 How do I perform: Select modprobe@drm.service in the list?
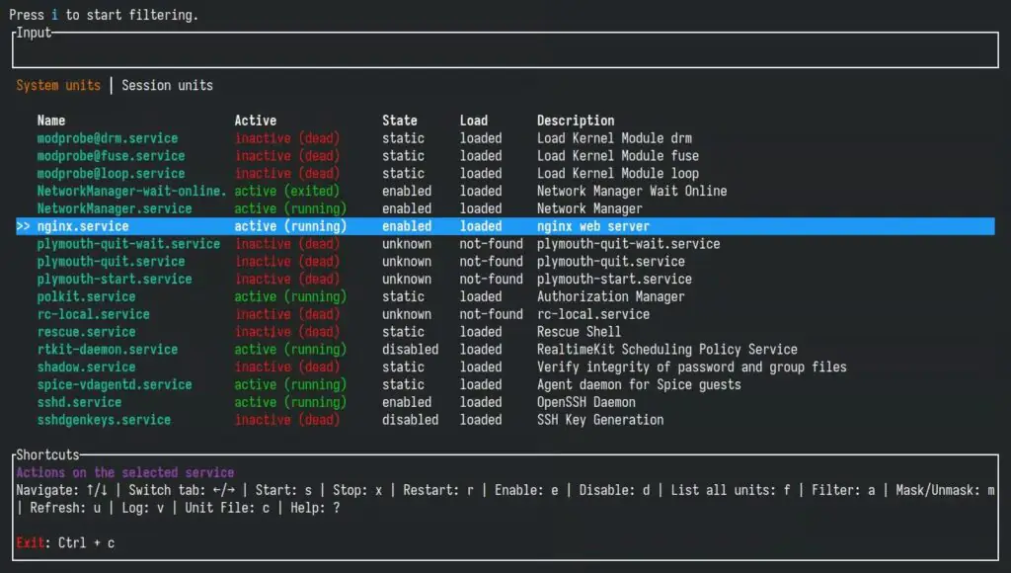108,138
